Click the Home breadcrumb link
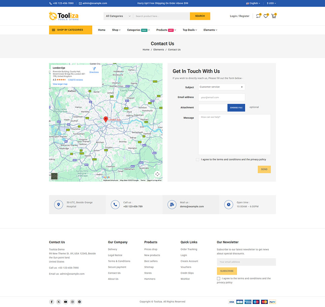 (146, 50)
